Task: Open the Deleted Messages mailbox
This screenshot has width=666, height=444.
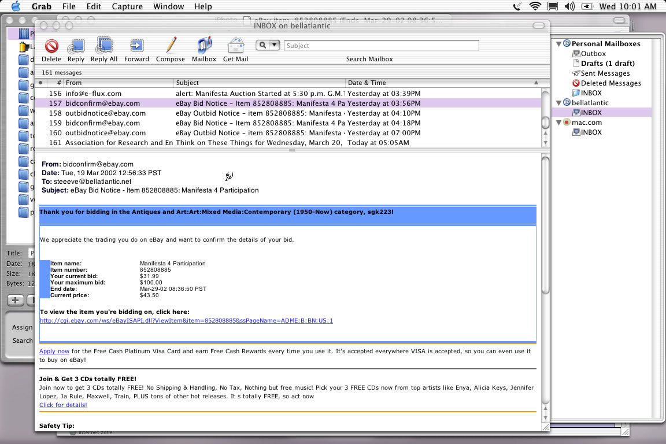Action: click(606, 83)
